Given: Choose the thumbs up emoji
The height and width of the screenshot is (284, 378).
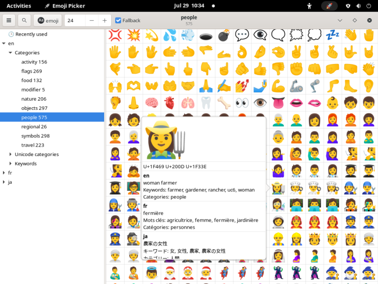Looking at the screenshot, I should (260, 69).
